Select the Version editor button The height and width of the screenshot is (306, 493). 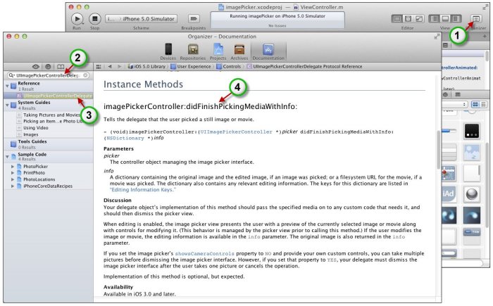[x=419, y=19]
